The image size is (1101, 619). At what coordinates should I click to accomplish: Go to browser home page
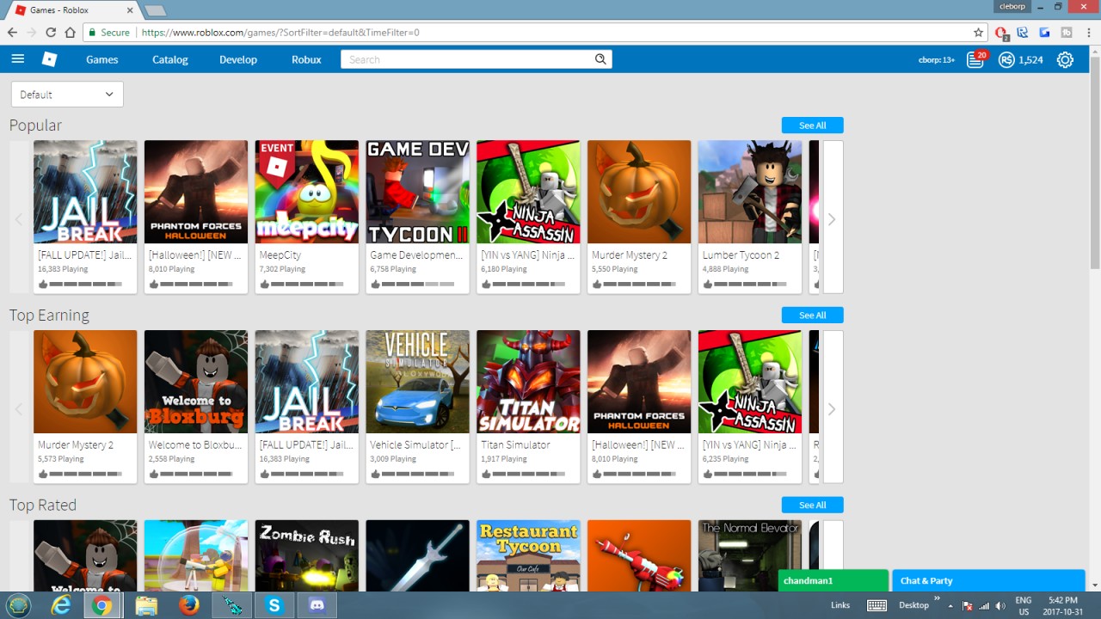coord(71,32)
